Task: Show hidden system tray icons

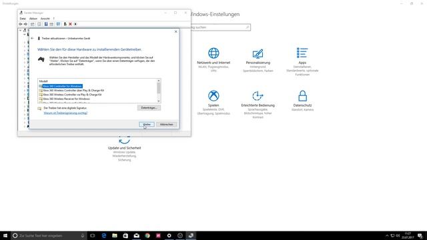Action: [387, 235]
